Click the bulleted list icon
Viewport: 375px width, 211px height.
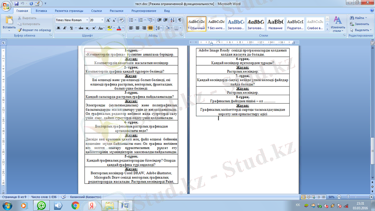click(x=132, y=20)
